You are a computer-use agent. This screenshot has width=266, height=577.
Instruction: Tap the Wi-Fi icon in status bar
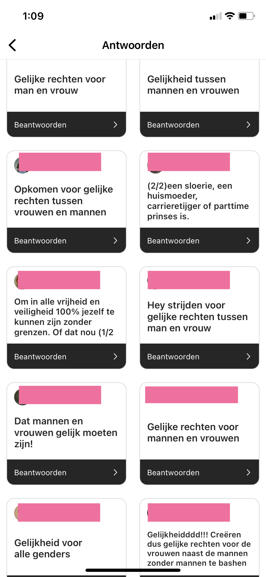(230, 16)
